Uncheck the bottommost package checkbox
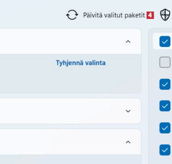The width and height of the screenshot is (172, 164). point(165,150)
